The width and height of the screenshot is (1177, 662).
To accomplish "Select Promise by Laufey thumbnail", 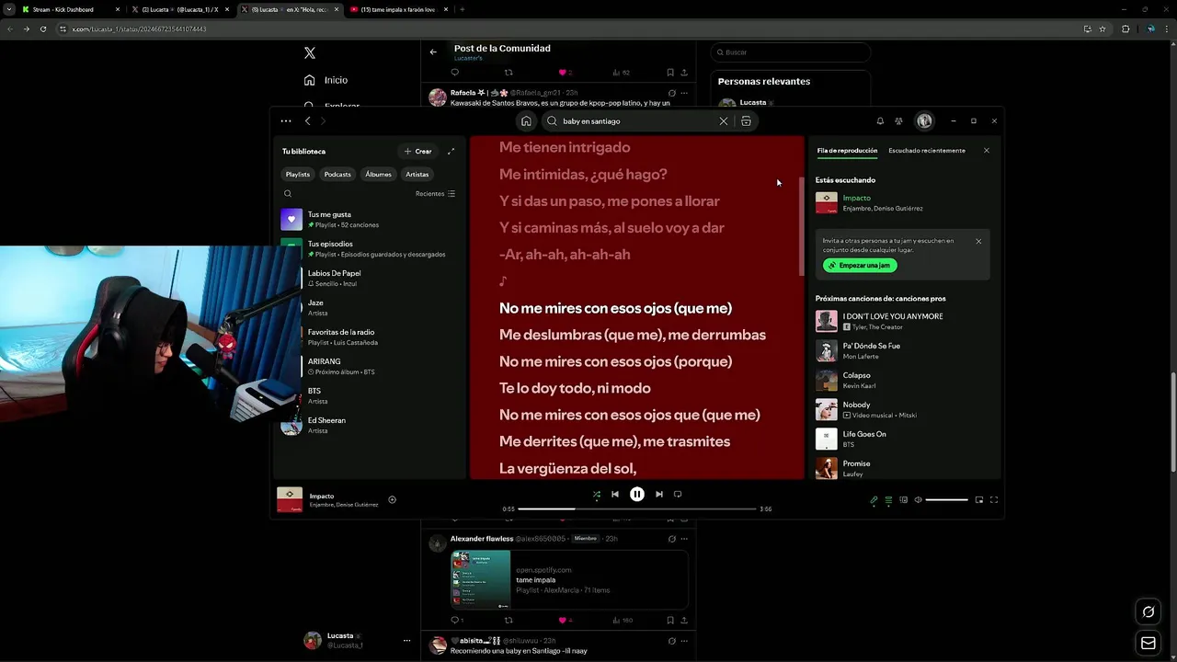I will [x=827, y=468].
